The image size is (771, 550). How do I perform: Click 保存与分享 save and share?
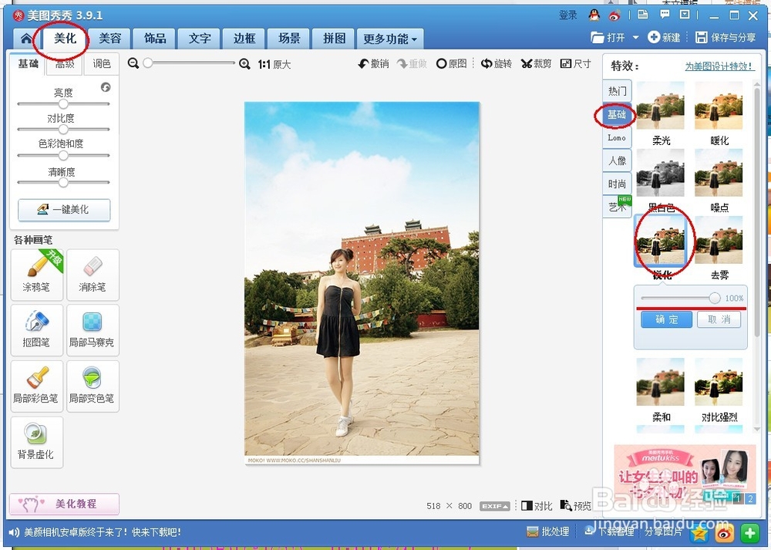726,37
